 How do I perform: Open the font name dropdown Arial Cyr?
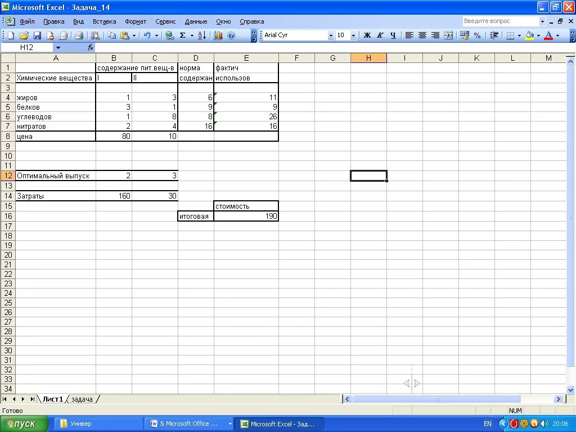click(331, 35)
